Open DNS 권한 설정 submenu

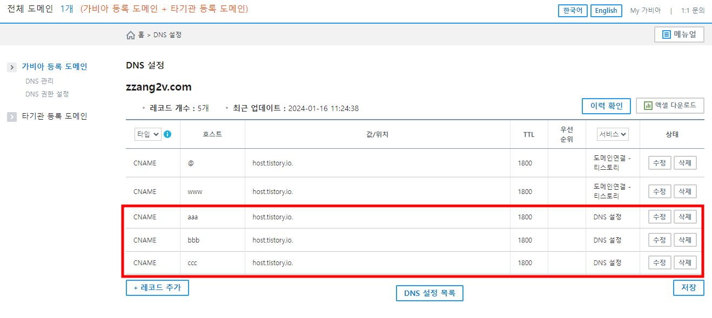[47, 94]
